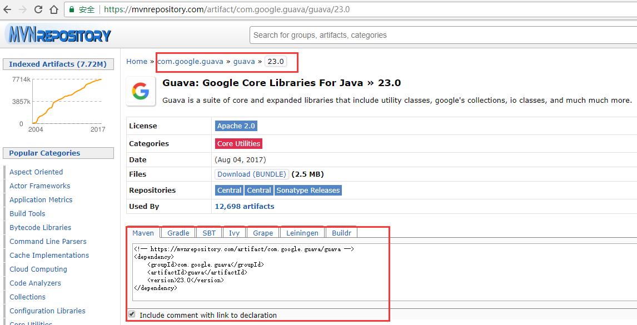This screenshot has height=325, width=637.
Task: Open Cache Implementations category
Action: pos(49,255)
